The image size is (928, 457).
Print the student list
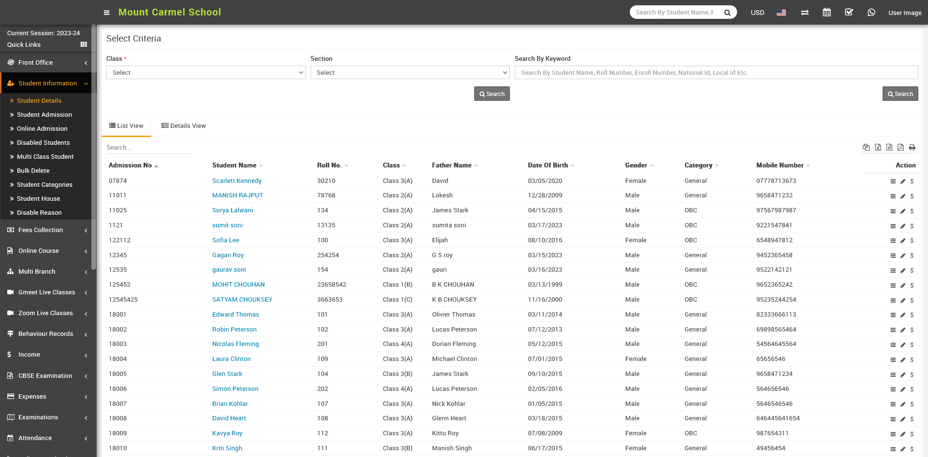point(912,147)
